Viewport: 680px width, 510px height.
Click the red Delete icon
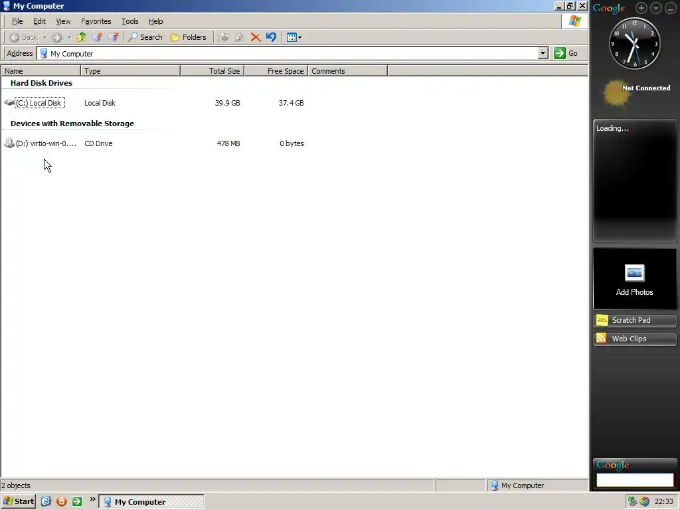tap(256, 37)
